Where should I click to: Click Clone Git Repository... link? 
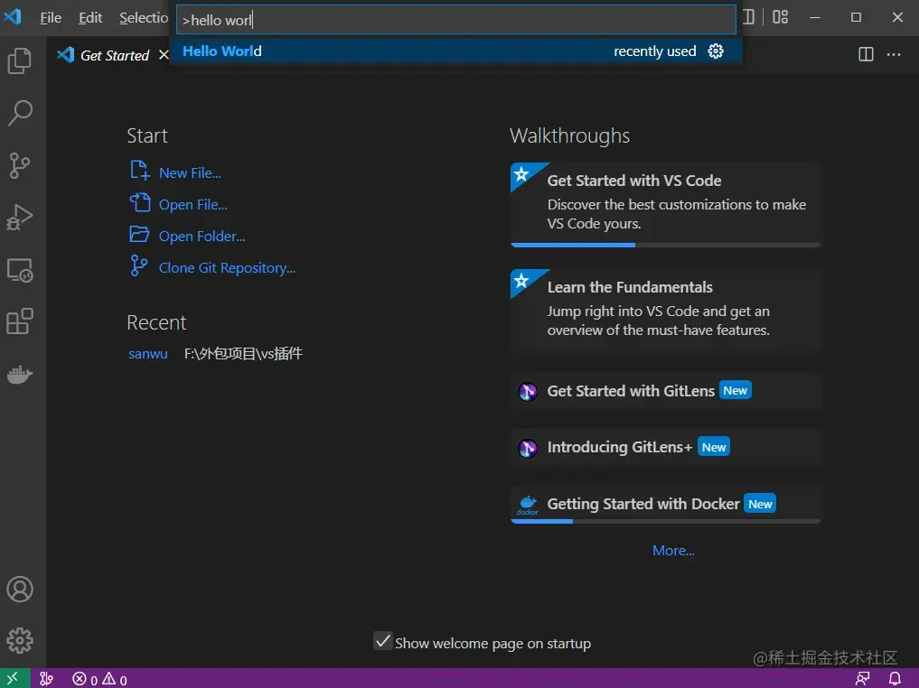(x=227, y=267)
